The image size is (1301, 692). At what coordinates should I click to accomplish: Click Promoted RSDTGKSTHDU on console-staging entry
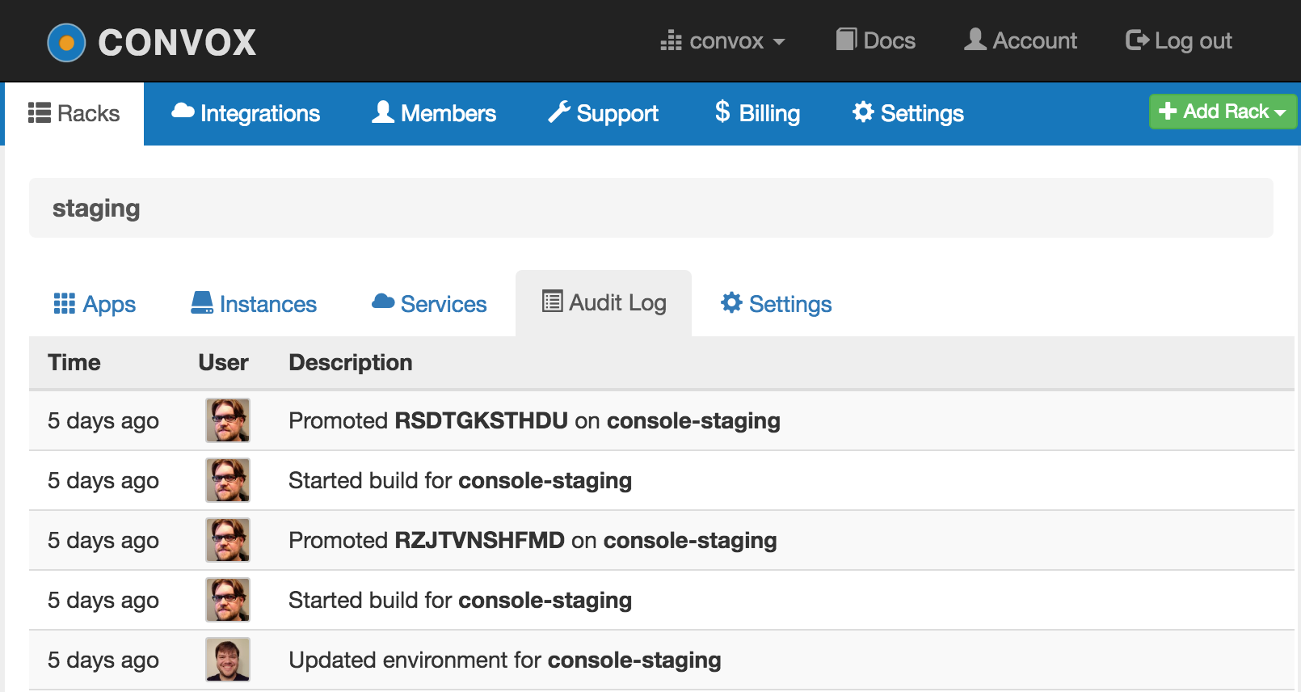click(x=535, y=420)
